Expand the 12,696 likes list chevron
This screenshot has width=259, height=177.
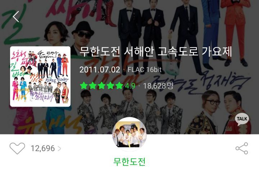click(x=59, y=149)
